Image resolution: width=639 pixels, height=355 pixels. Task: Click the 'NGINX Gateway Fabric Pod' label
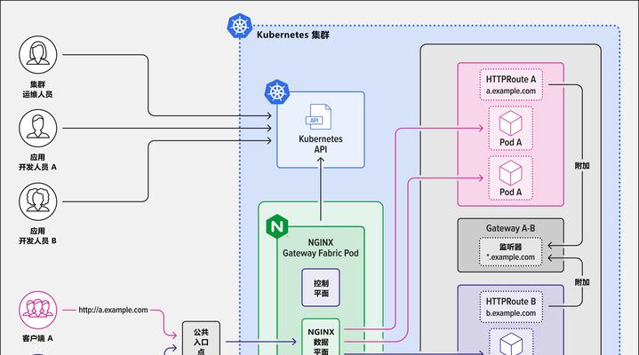pos(321,248)
